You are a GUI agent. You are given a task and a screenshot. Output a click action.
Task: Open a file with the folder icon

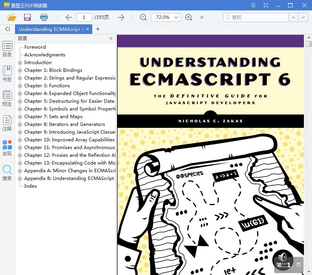click(12, 17)
